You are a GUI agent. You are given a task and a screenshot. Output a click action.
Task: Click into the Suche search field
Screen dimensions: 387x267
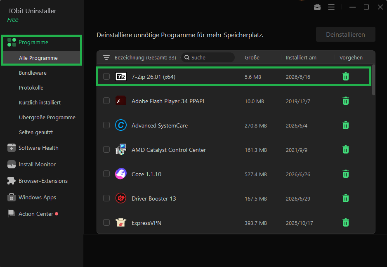point(208,57)
